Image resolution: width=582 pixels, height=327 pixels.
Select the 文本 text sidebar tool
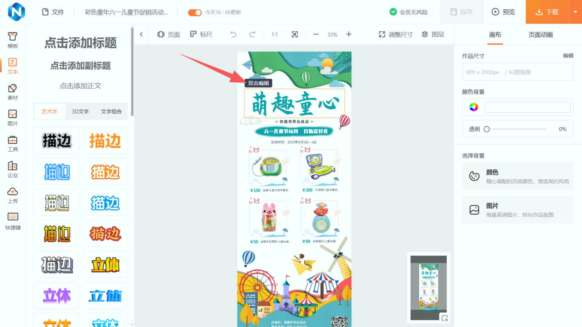coord(13,66)
